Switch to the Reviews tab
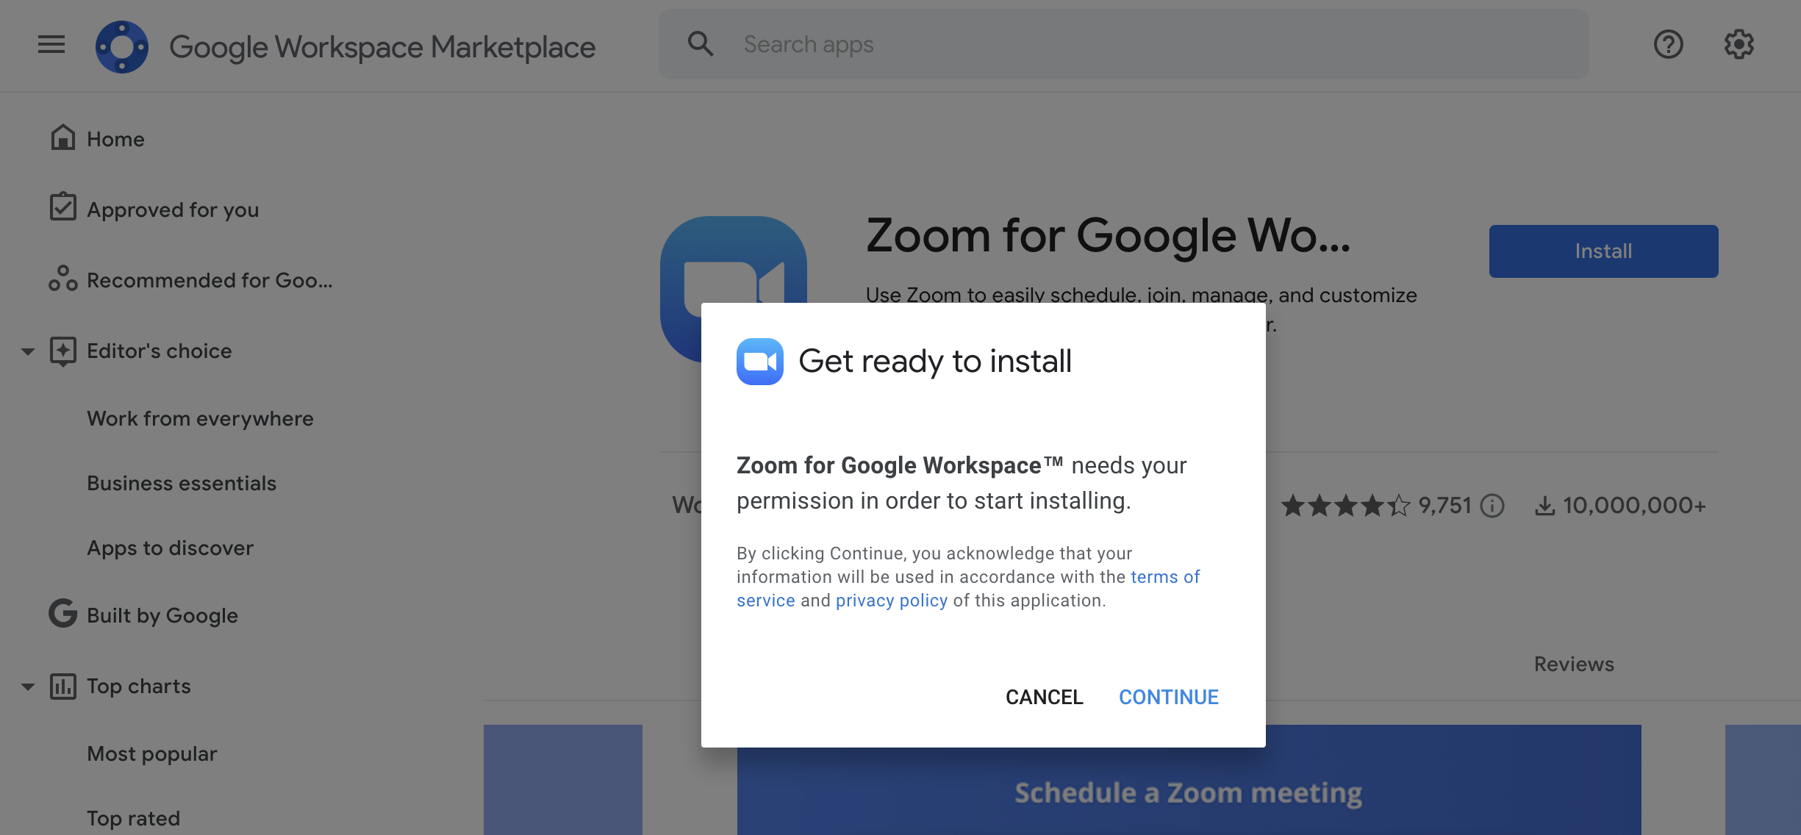Viewport: 1801px width, 835px height. click(x=1573, y=664)
